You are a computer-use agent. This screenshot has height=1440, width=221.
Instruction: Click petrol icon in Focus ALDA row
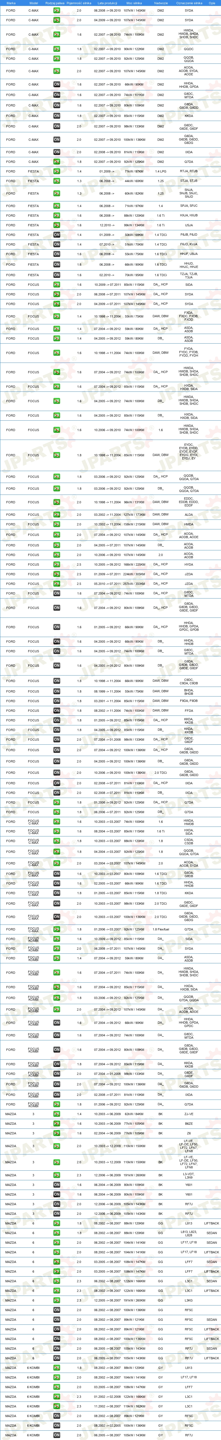56,515
